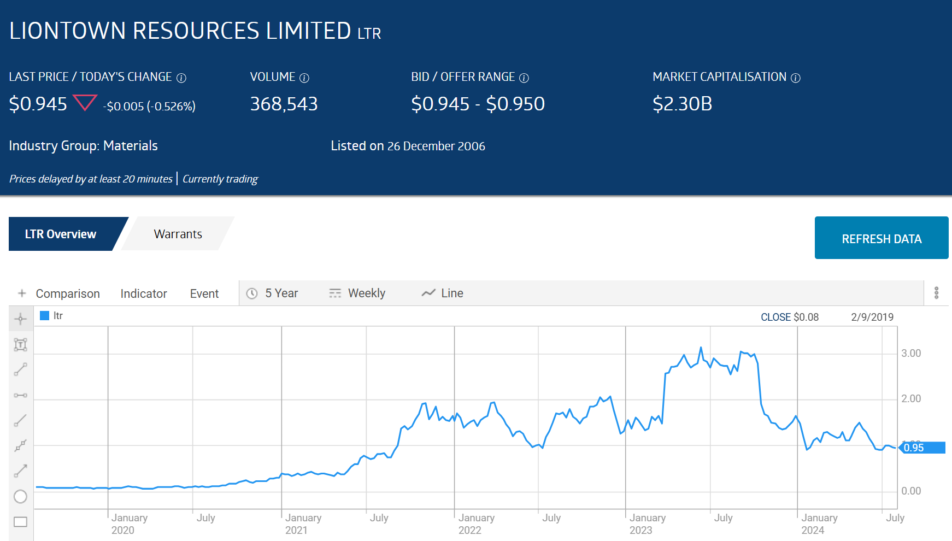Click the ltr series legend label
The width and height of the screenshot is (952, 541).
[58, 316]
